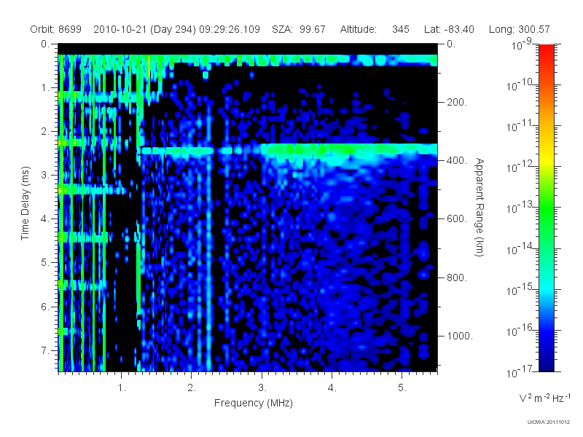
Task: Click the Orbit: 8699 header text
Action: 56,29
